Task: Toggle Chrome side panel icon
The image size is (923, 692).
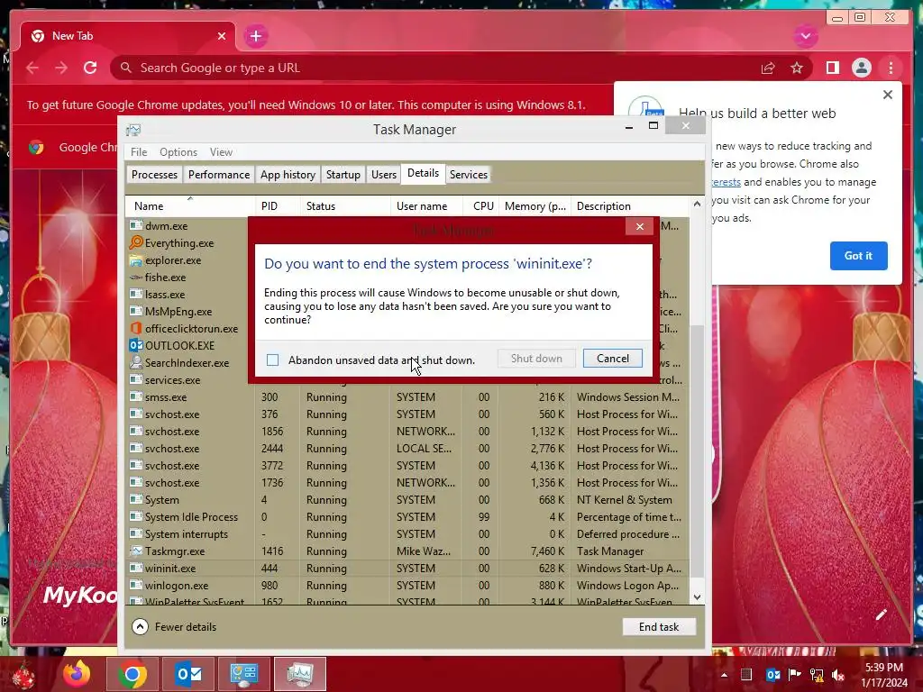Action: pos(832,68)
